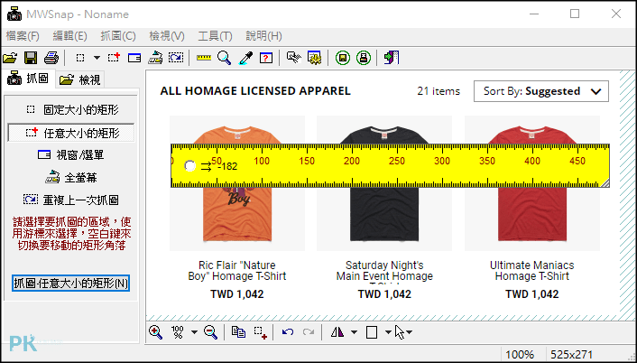Open the 說明(H) menu
The height and width of the screenshot is (363, 637).
(x=263, y=36)
